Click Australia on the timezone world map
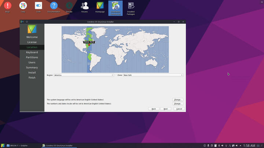Image resolution: width=264 pixels, height=148 pixels. 151,63
